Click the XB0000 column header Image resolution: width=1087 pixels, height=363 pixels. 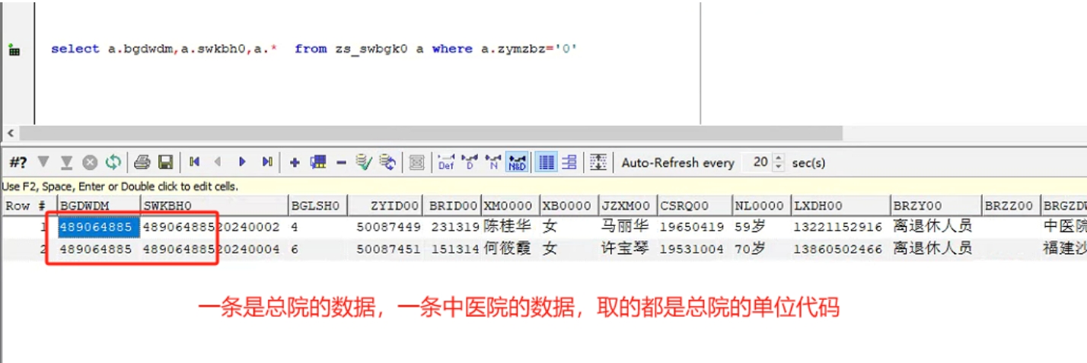[x=569, y=205]
